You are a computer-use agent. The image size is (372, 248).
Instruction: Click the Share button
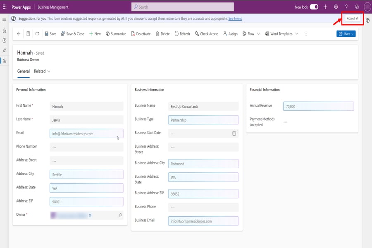(x=346, y=34)
